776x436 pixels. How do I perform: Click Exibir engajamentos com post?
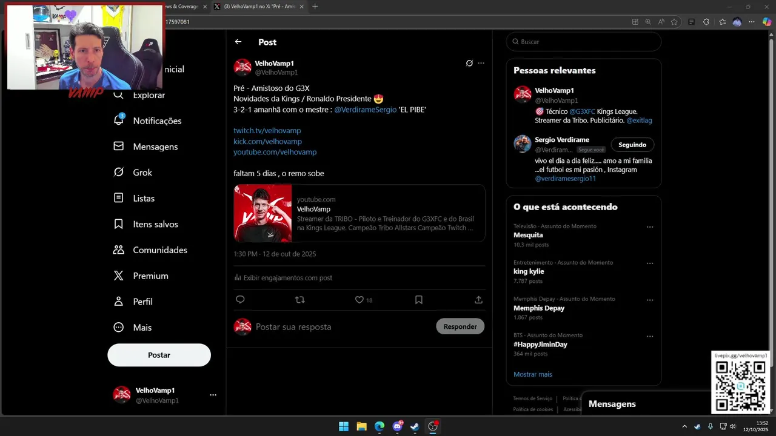(x=283, y=278)
